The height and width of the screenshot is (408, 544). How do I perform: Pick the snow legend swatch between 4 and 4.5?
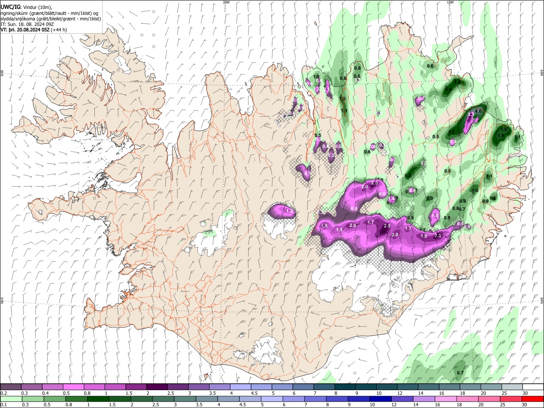coord(240,387)
